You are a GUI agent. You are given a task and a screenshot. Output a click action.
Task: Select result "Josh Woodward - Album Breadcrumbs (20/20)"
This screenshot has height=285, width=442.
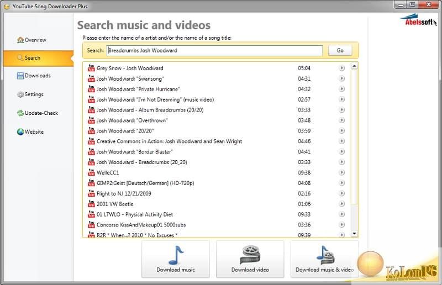click(150, 110)
